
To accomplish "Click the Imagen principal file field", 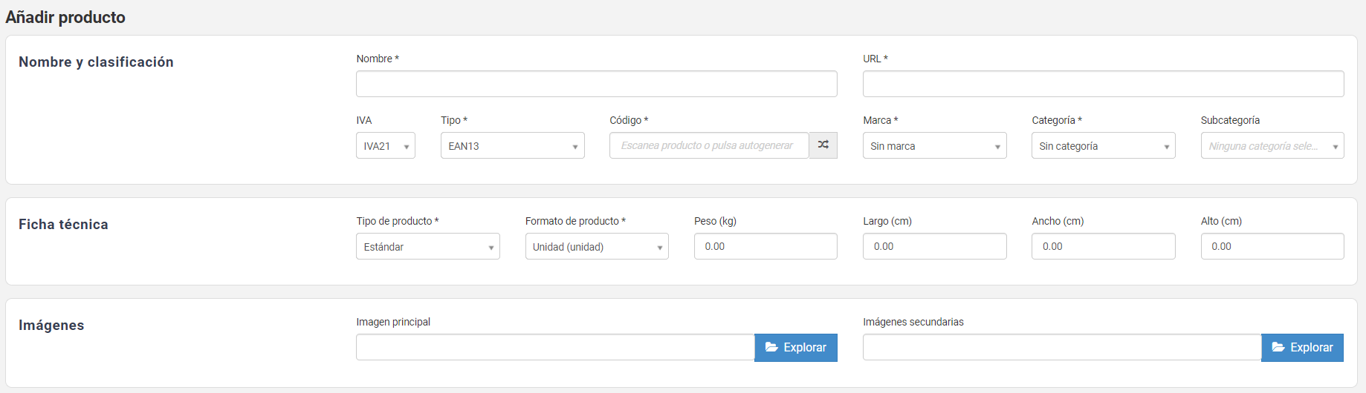I will 555,347.
